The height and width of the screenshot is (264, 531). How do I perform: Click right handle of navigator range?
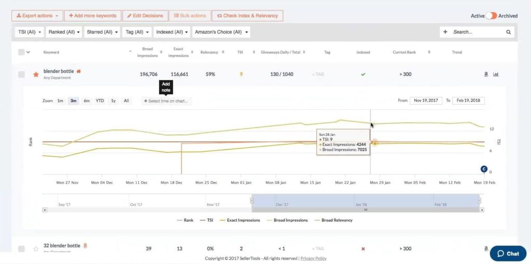tap(480, 201)
